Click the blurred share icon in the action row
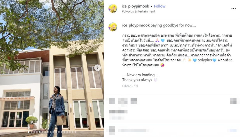 (133, 101)
